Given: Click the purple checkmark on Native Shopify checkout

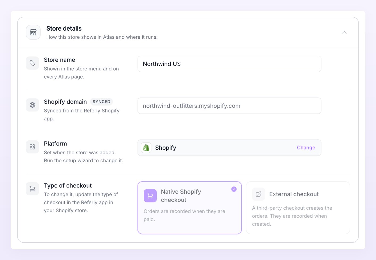Looking at the screenshot, I should (x=234, y=189).
